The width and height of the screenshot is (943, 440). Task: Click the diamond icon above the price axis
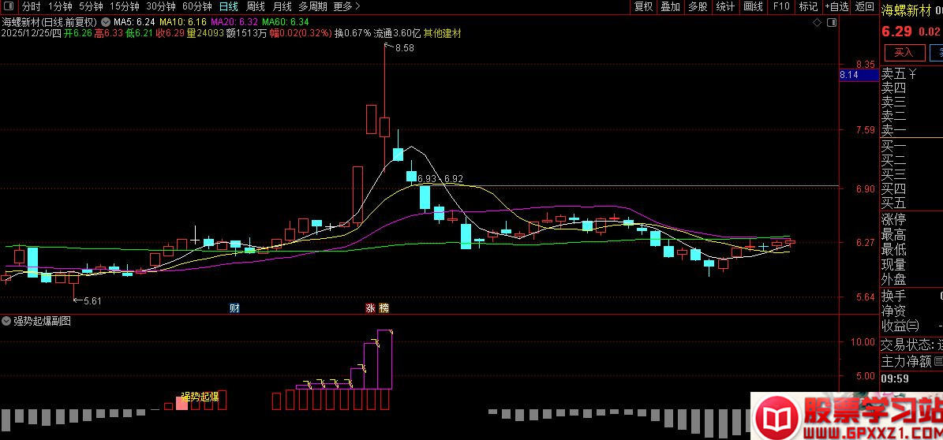[818, 23]
